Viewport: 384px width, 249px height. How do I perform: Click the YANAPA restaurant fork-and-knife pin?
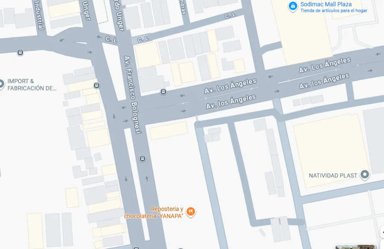pyautogui.click(x=191, y=212)
